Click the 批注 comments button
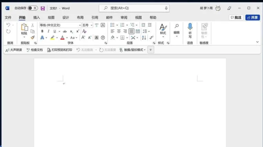Screen dimensions: 263x147 (236, 18)
